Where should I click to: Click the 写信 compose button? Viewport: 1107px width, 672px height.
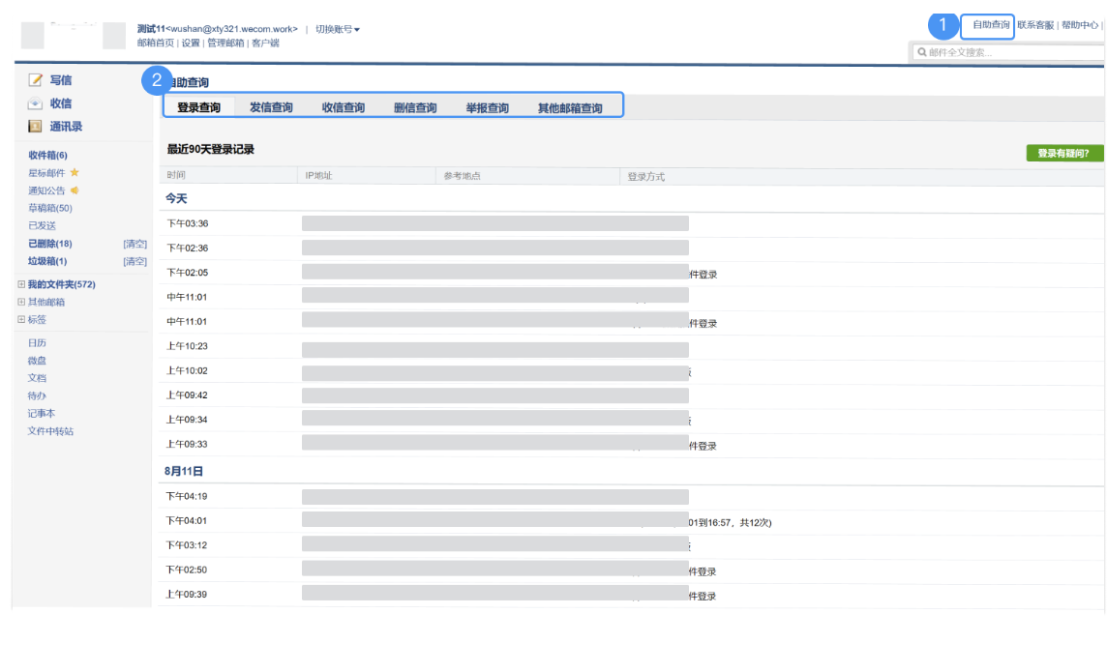point(61,80)
